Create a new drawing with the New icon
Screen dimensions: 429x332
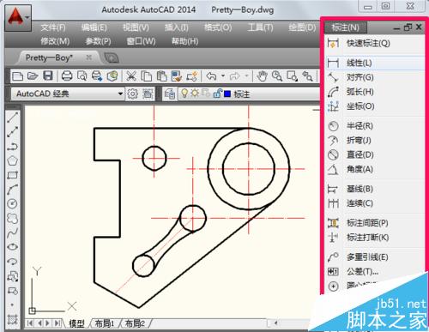tap(18, 76)
